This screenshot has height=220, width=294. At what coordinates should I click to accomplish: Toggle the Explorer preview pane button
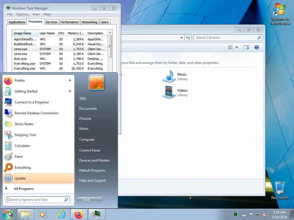click(246, 47)
